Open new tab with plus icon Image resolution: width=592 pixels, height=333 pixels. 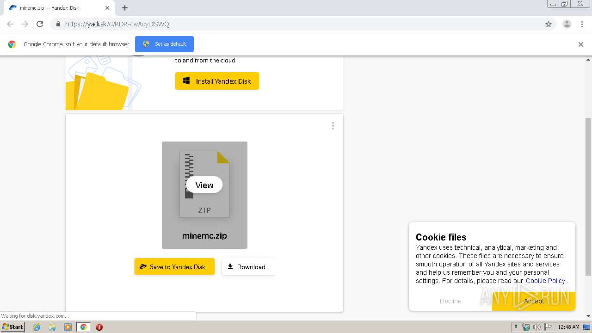click(x=125, y=8)
